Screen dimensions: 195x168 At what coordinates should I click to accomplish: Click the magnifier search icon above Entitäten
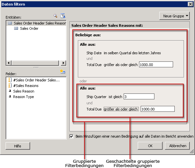point(56,16)
